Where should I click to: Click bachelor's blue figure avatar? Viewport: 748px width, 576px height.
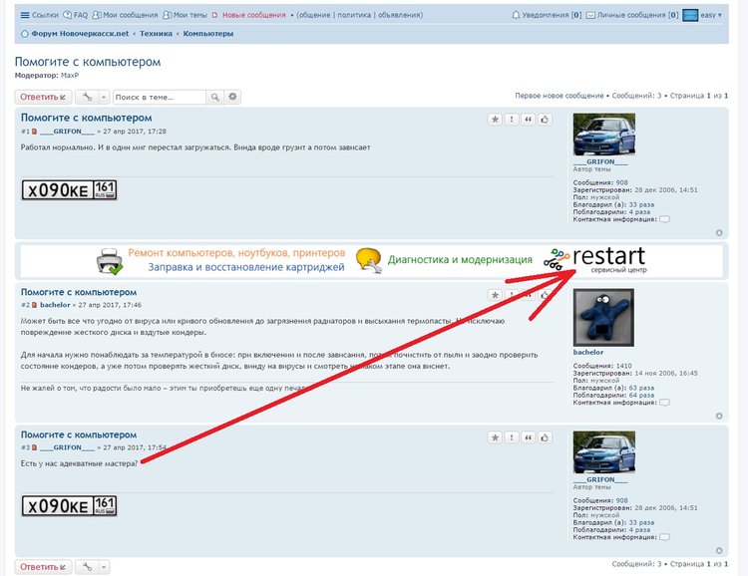[604, 318]
